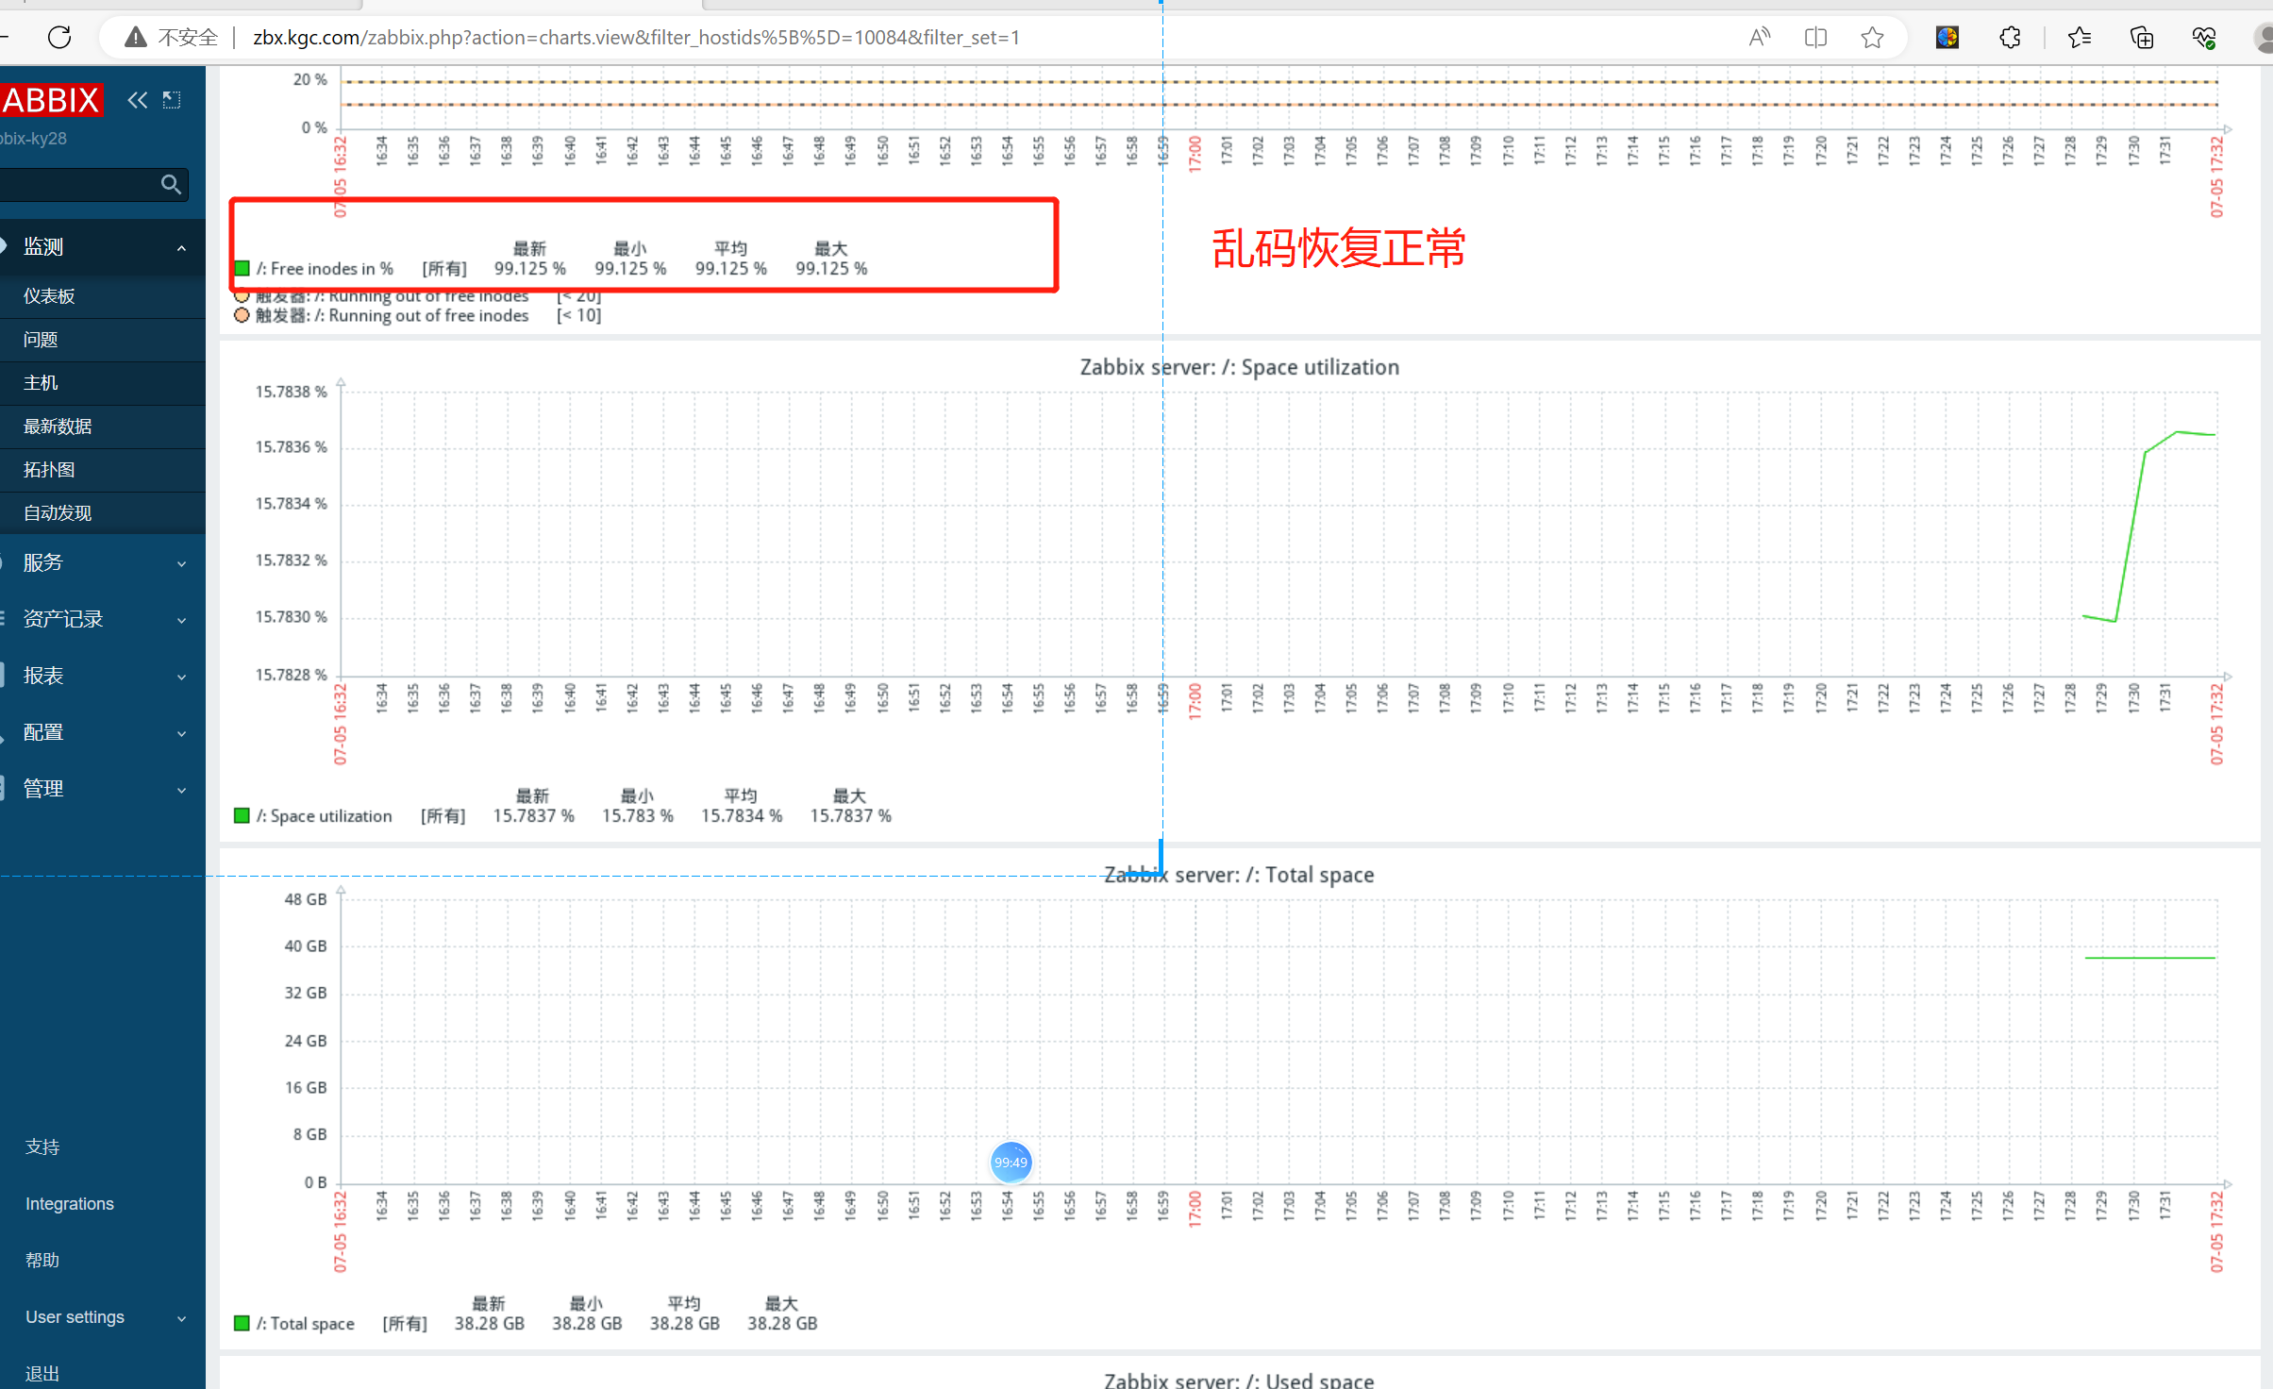Click the green Space utilization legend swatch
Screen dimensions: 2273x1389
point(242,816)
